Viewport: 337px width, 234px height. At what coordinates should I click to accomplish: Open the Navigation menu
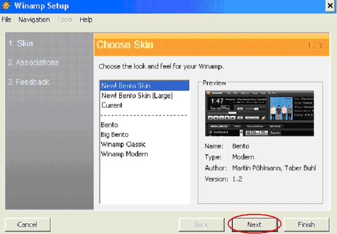pyautogui.click(x=34, y=20)
